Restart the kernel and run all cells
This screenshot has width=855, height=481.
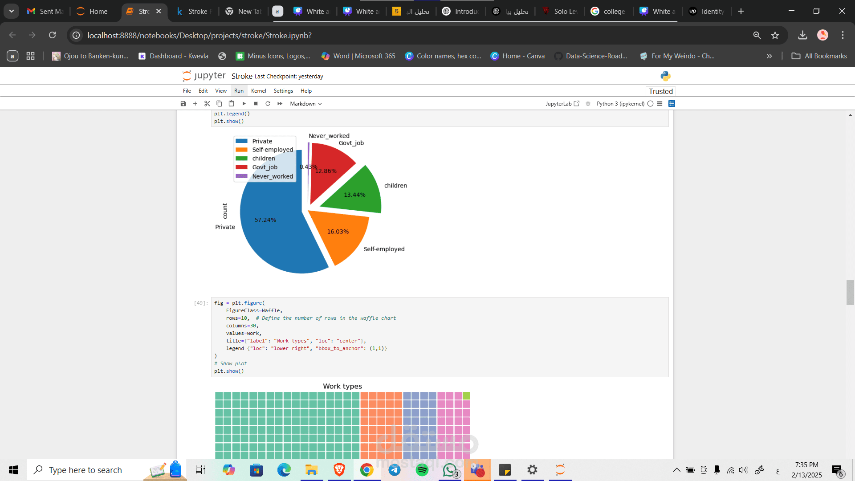(280, 104)
